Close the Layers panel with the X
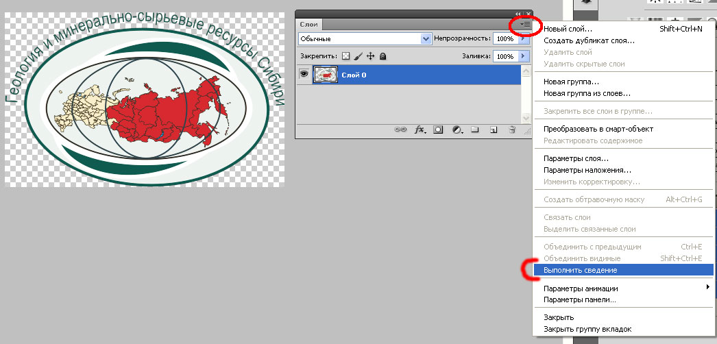Image resolution: width=717 pixels, height=344 pixels. tap(528, 14)
